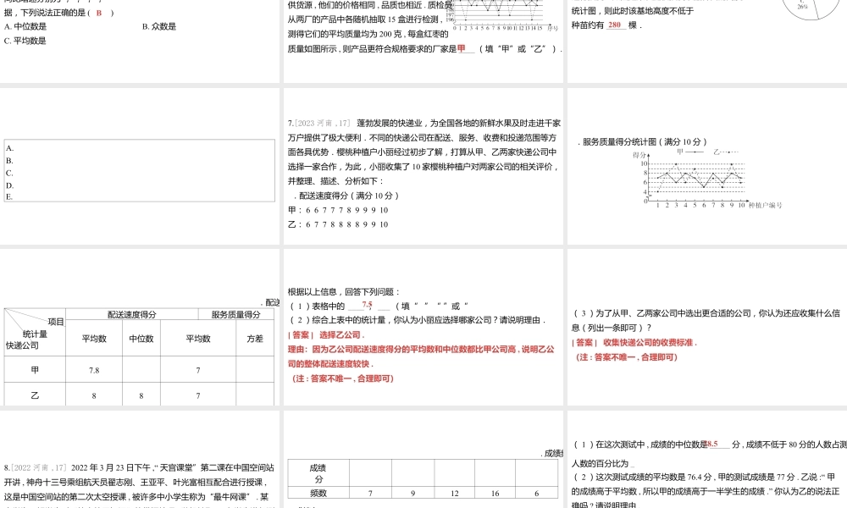Click the 26% pie chart slice
The width and height of the screenshot is (847, 508).
point(801,8)
